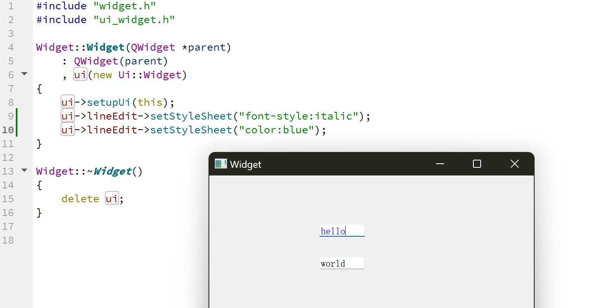Click line number 10 in the gutter
Viewport: 606px width, 308px height.
click(x=8, y=130)
